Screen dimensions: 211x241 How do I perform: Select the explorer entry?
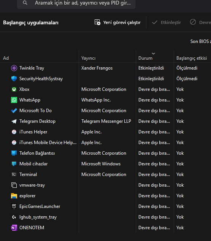click(27, 196)
